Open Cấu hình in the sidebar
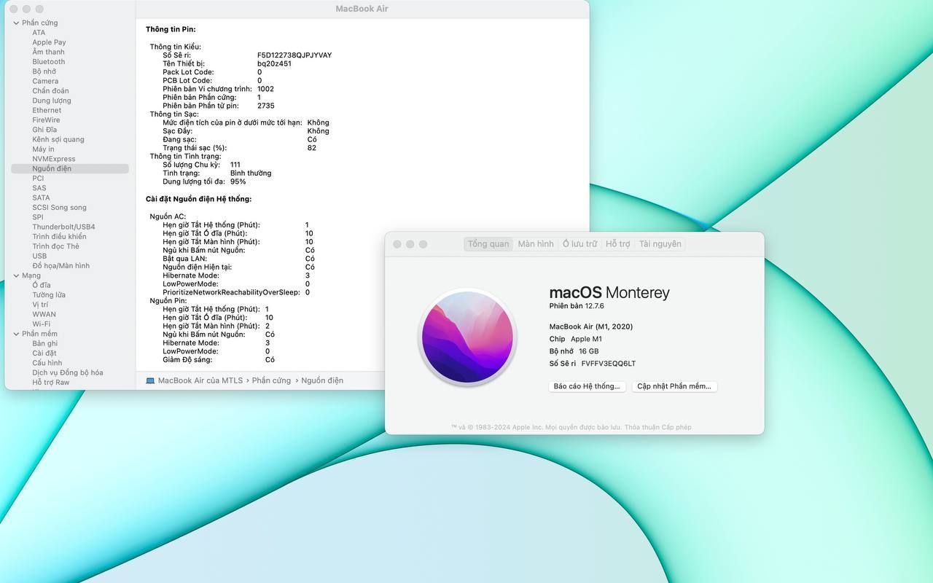 click(47, 363)
